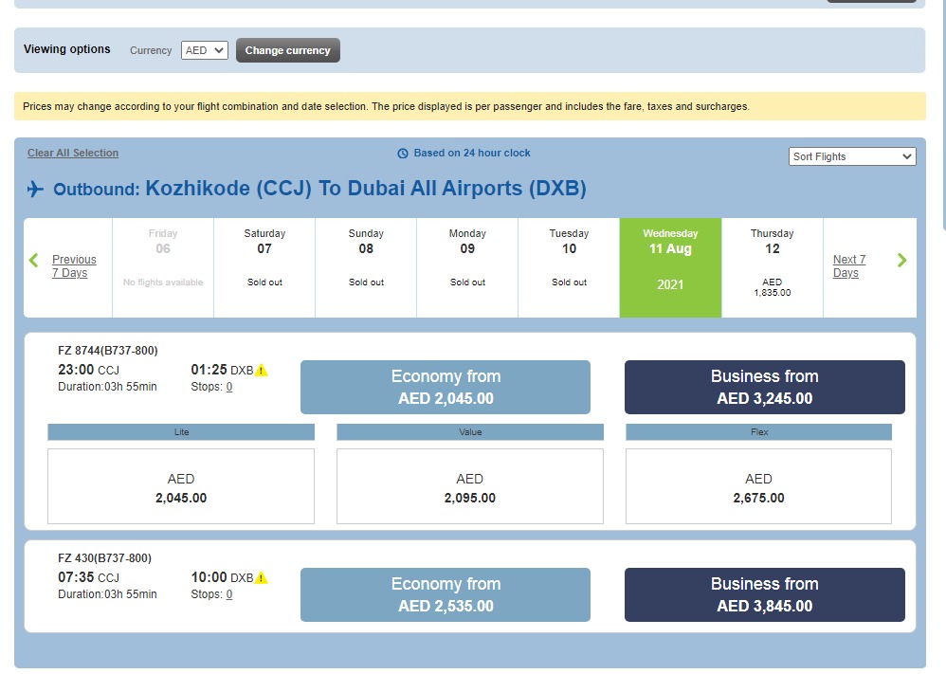Choose the Lite fare AED 2,045.00

[181, 487]
